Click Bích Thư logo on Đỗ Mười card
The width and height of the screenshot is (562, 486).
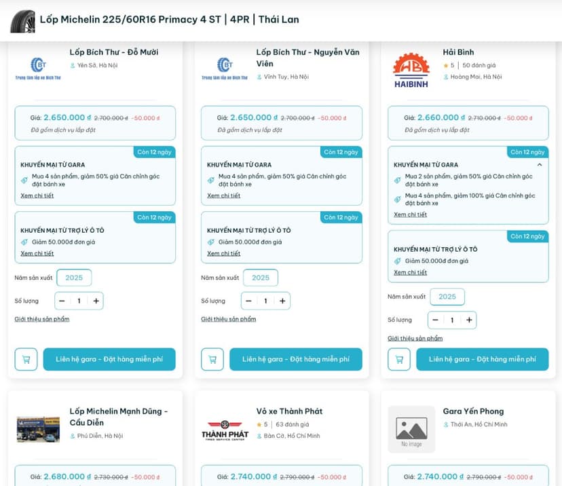[38, 69]
